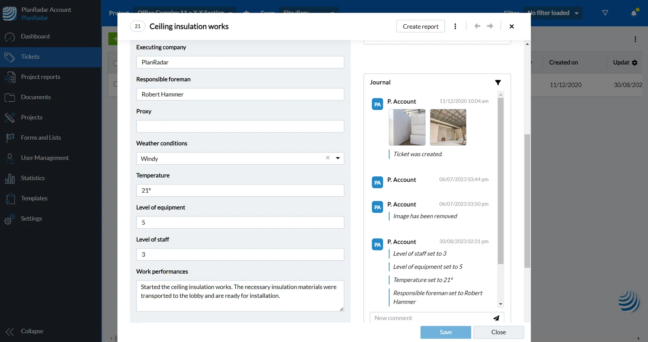The height and width of the screenshot is (342, 648).
Task: Send the new comment with paper plane icon
Action: (x=496, y=318)
